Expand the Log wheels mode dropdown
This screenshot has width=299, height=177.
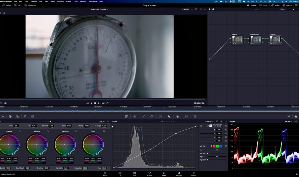click(x=102, y=121)
